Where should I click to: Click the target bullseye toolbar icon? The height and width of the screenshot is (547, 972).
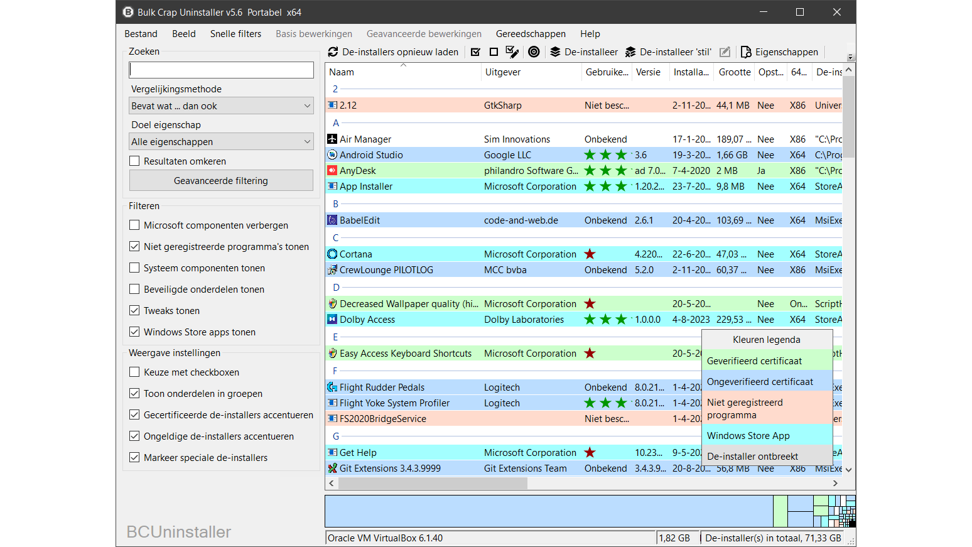(534, 52)
